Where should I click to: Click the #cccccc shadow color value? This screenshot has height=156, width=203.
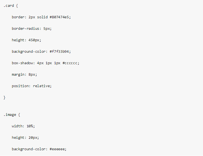[x=71, y=63]
